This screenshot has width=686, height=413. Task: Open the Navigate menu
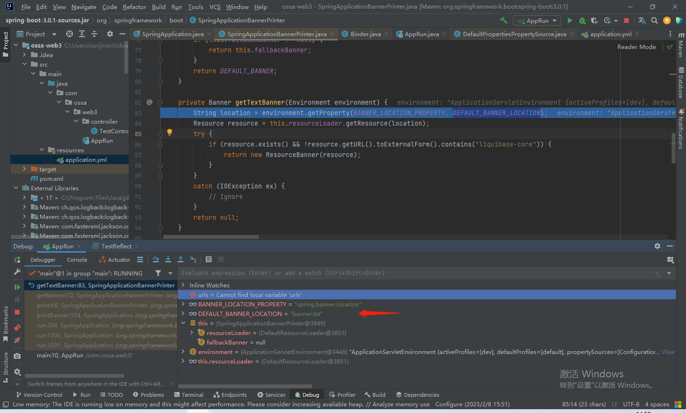click(x=84, y=7)
